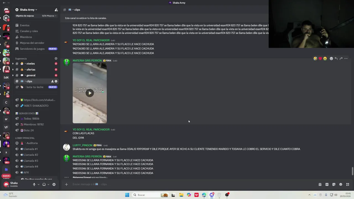Join the Llamada #2 voice channel

point(36,155)
